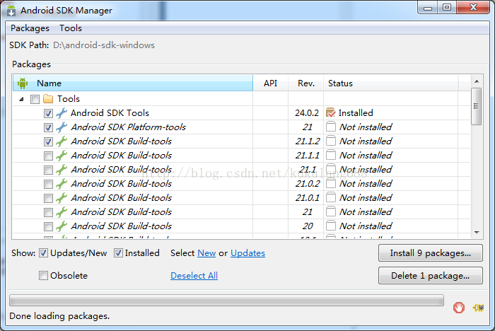
Task: Click revision value 24.0.2
Action: pyautogui.click(x=306, y=113)
